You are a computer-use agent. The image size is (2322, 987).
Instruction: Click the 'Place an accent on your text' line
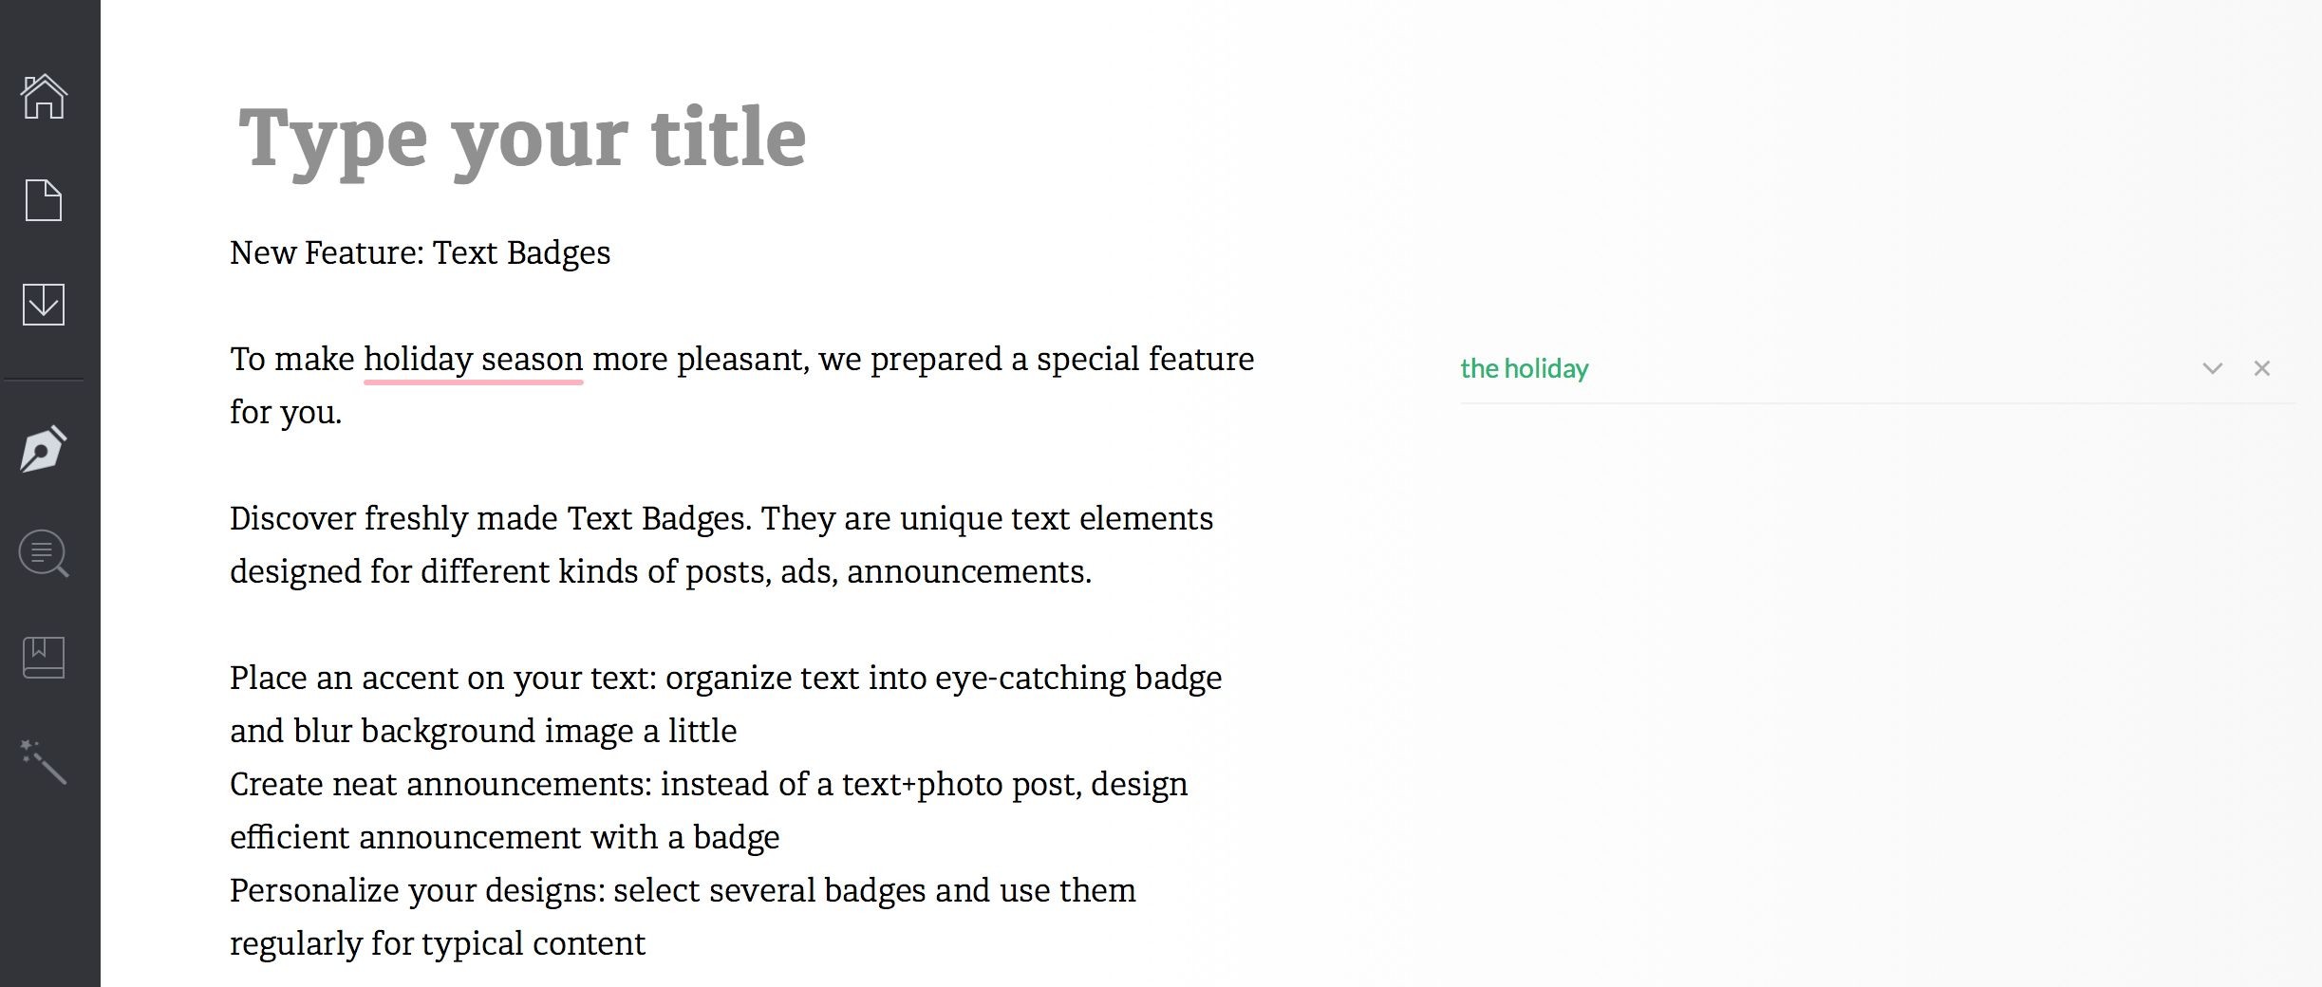726,678
